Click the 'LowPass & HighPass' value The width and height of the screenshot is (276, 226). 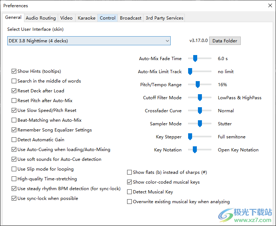pos(240,98)
